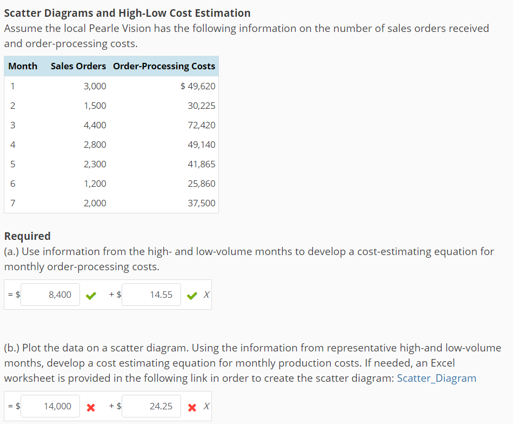Click the Month column header
The image size is (513, 424).
point(23,66)
